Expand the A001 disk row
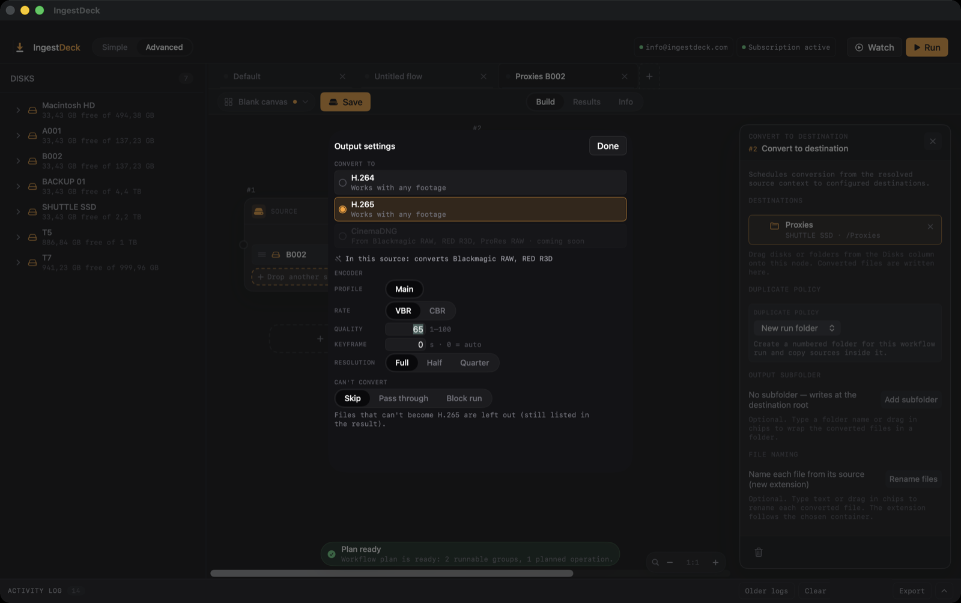Image resolution: width=961 pixels, height=603 pixels. pyautogui.click(x=18, y=136)
